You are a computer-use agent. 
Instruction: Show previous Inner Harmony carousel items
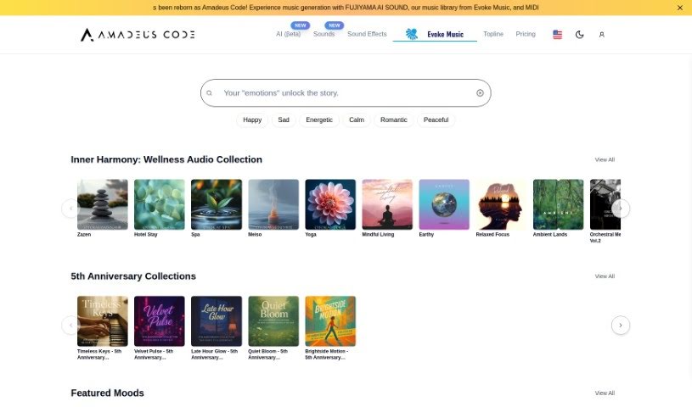click(70, 209)
